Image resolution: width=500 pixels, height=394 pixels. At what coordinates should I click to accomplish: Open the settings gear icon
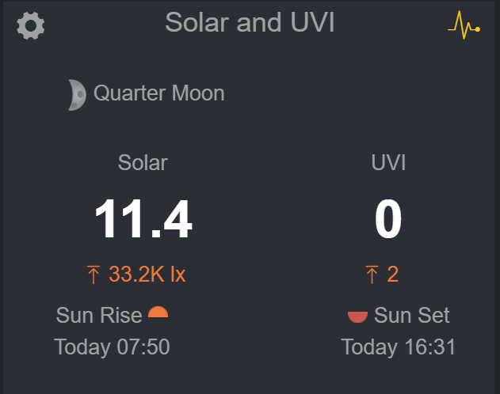(31, 26)
